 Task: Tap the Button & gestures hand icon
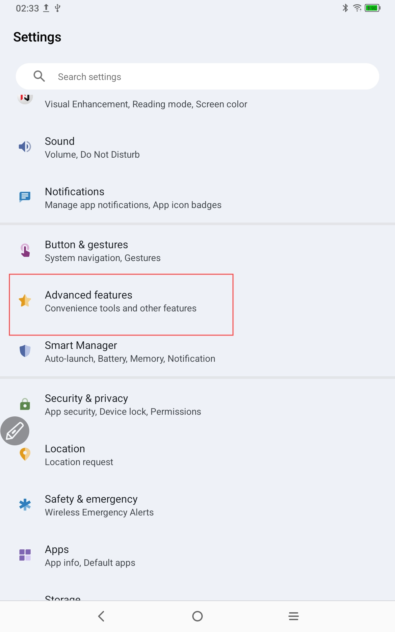[x=25, y=250]
